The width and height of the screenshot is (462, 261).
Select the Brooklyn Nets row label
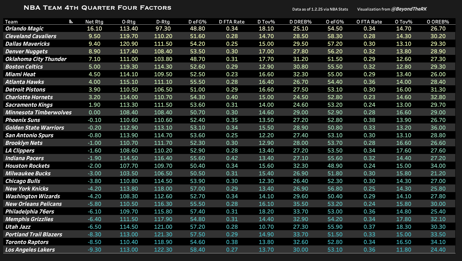click(24, 143)
